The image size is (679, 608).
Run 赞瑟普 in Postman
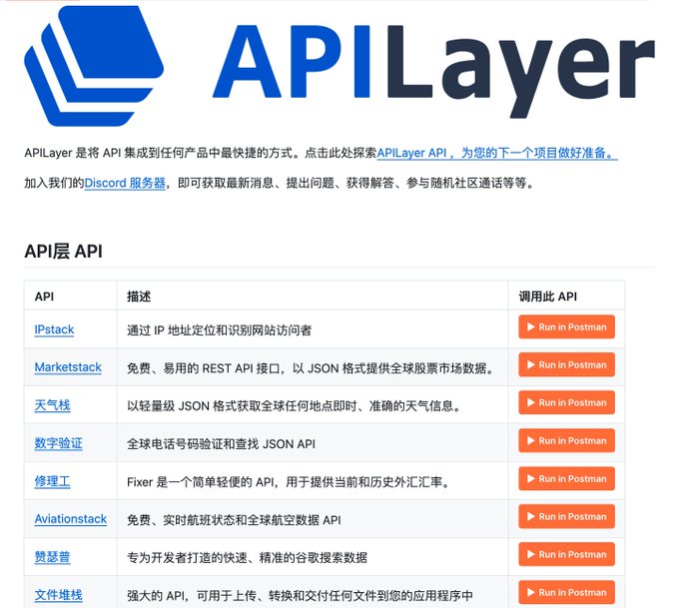[x=566, y=554]
